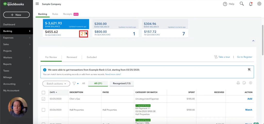Click the presenter webcam thumbnail
264x124 pixels.
[x=18, y=107]
